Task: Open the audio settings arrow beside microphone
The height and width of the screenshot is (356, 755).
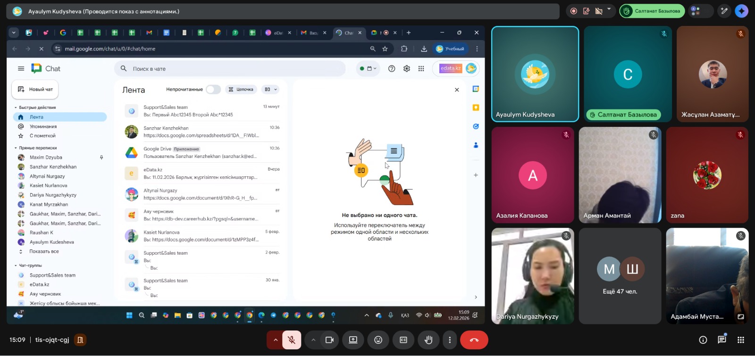Action: [x=276, y=340]
